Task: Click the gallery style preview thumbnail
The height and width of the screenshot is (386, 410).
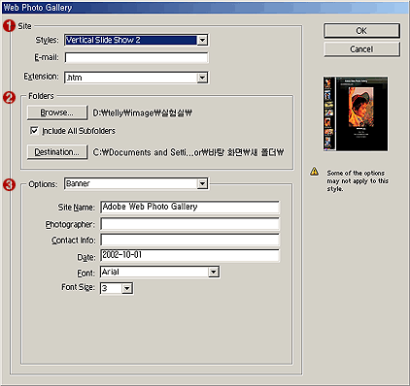Action: pyautogui.click(x=356, y=113)
